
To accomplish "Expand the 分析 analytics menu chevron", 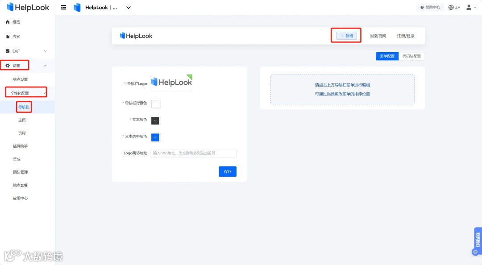I will point(46,50).
